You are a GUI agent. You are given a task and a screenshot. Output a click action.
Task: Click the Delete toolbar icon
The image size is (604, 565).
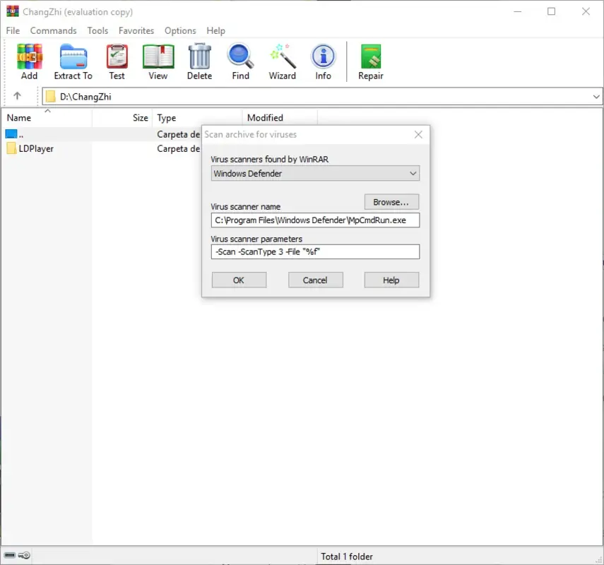(199, 61)
